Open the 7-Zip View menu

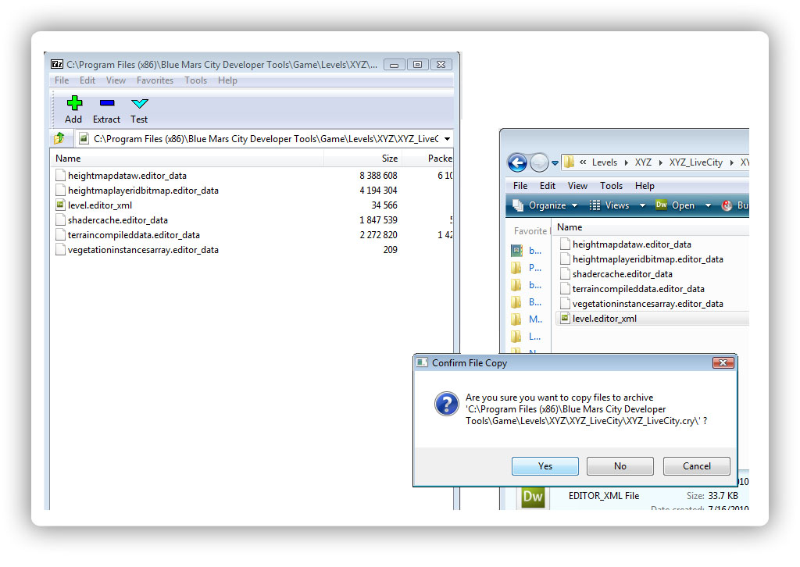point(116,80)
